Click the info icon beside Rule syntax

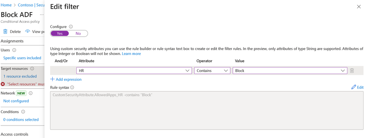[x=72, y=87]
